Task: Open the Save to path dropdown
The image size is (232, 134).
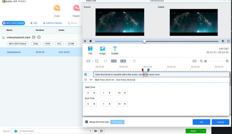Action: [x=90, y=131]
